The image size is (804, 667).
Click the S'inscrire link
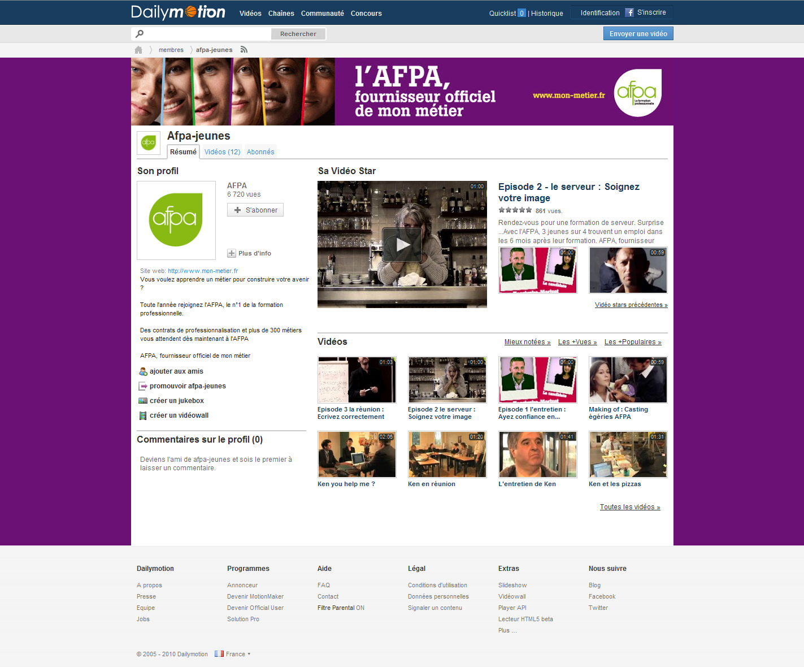[651, 12]
